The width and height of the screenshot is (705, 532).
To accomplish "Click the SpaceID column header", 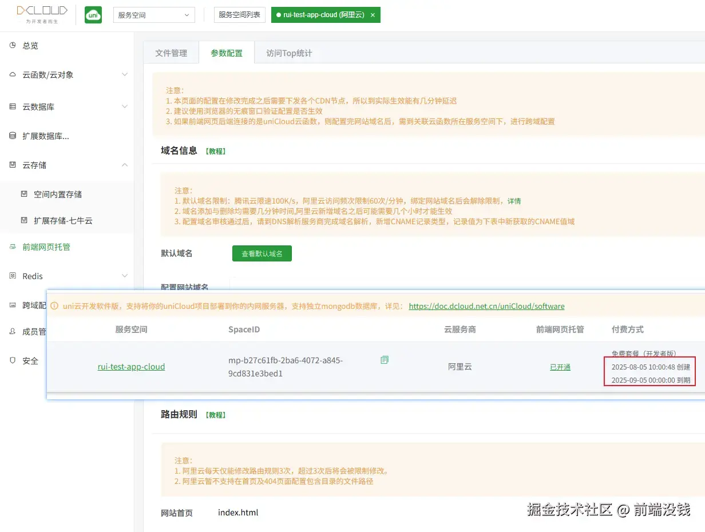I will (x=244, y=329).
